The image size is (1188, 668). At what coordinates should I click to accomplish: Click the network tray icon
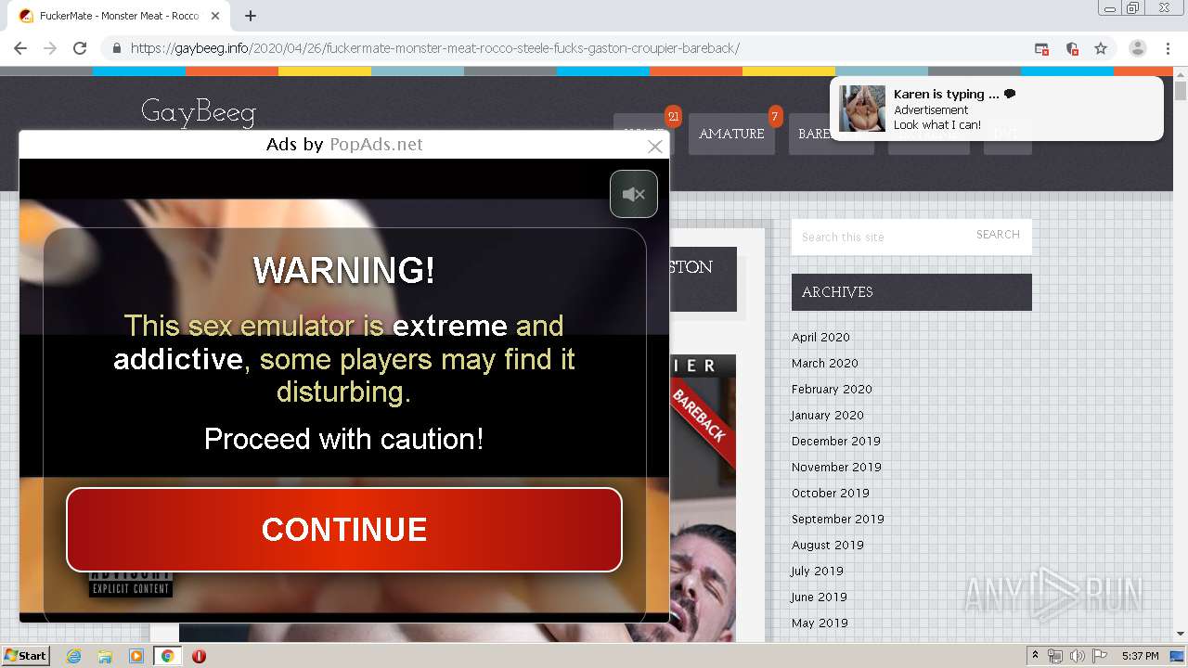[x=1055, y=656]
